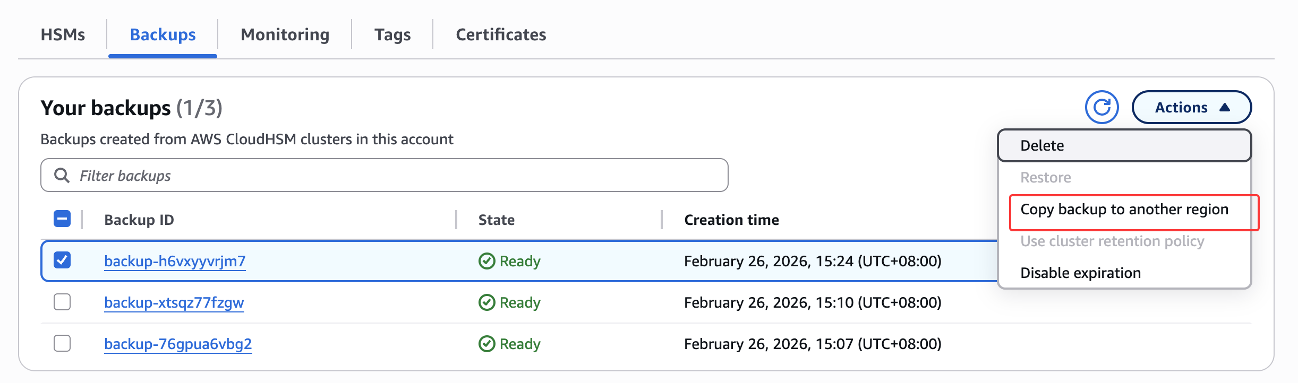Open the Certificates tab
1298x383 pixels.
(x=500, y=34)
